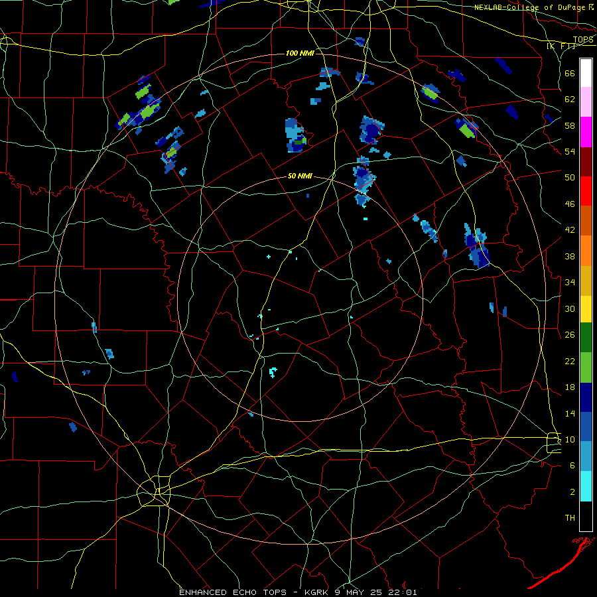Image resolution: width=597 pixels, height=597 pixels.
Task: Click the cyan legend swatch beside 2
Action: [x=586, y=486]
